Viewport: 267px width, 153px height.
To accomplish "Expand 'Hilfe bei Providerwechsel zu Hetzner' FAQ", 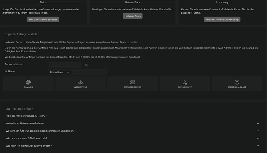I will coord(258,116).
